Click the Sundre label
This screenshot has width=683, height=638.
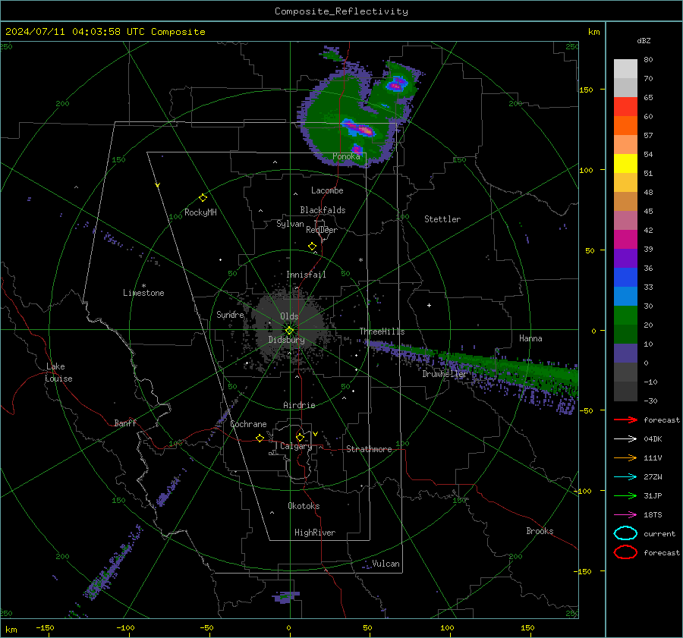(230, 314)
